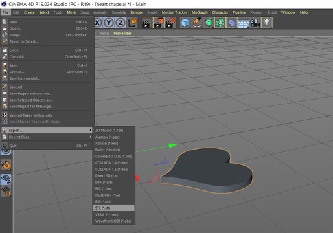Screen dimensions: 333x233
Task: Export as 3D Studio (*.3ds)
Action: pos(114,130)
